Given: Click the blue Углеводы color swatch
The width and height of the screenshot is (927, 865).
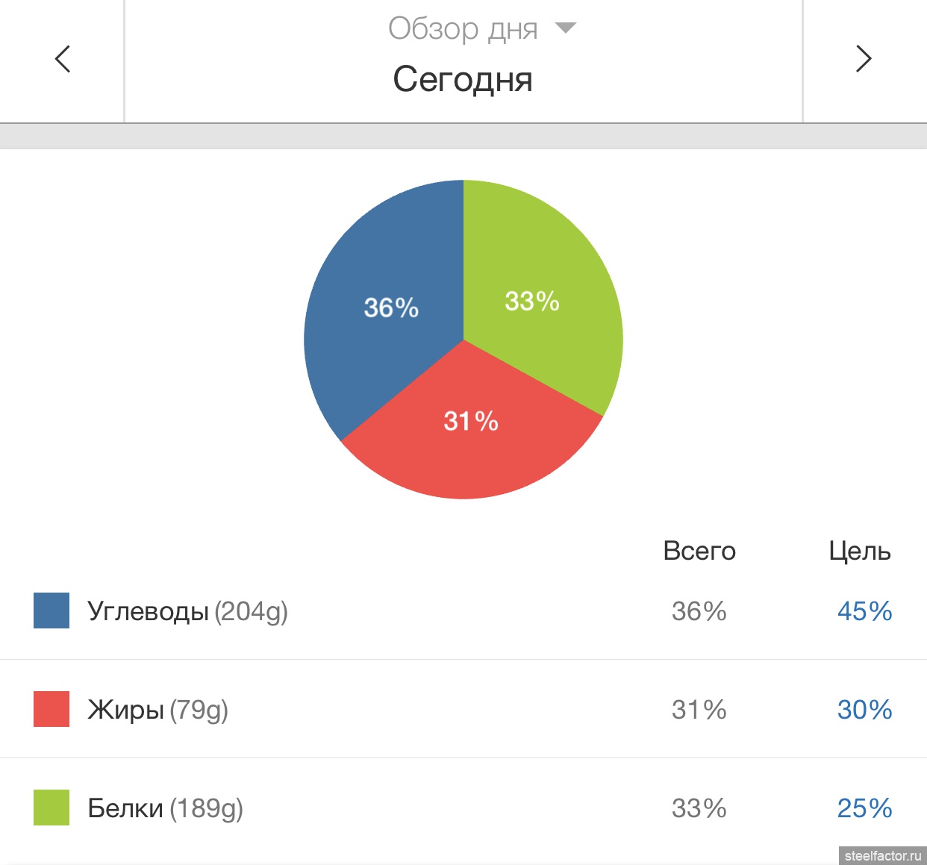Looking at the screenshot, I should coord(51,611).
